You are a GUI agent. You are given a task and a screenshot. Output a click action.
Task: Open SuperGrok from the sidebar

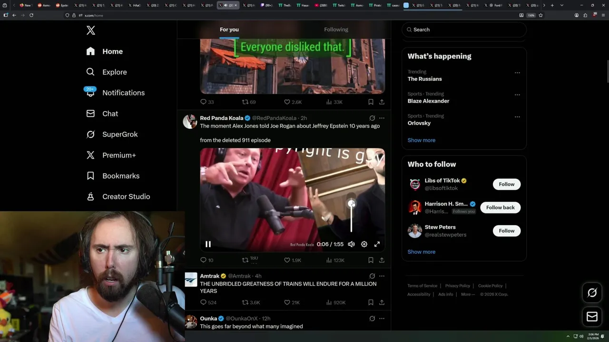tap(112, 134)
